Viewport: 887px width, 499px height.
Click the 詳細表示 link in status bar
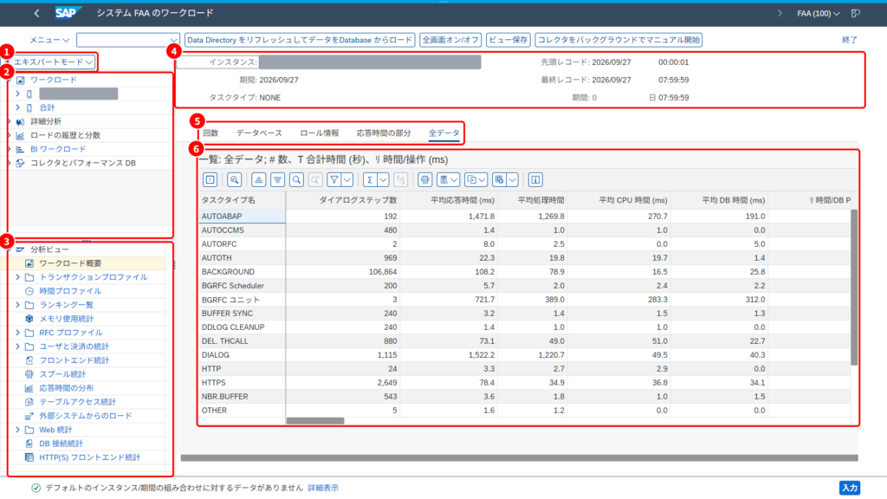coord(323,488)
